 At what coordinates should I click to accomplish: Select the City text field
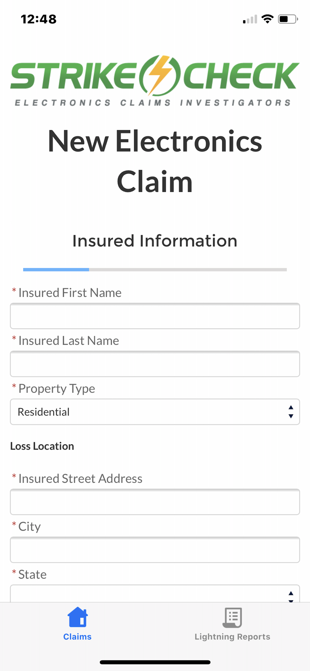155,550
